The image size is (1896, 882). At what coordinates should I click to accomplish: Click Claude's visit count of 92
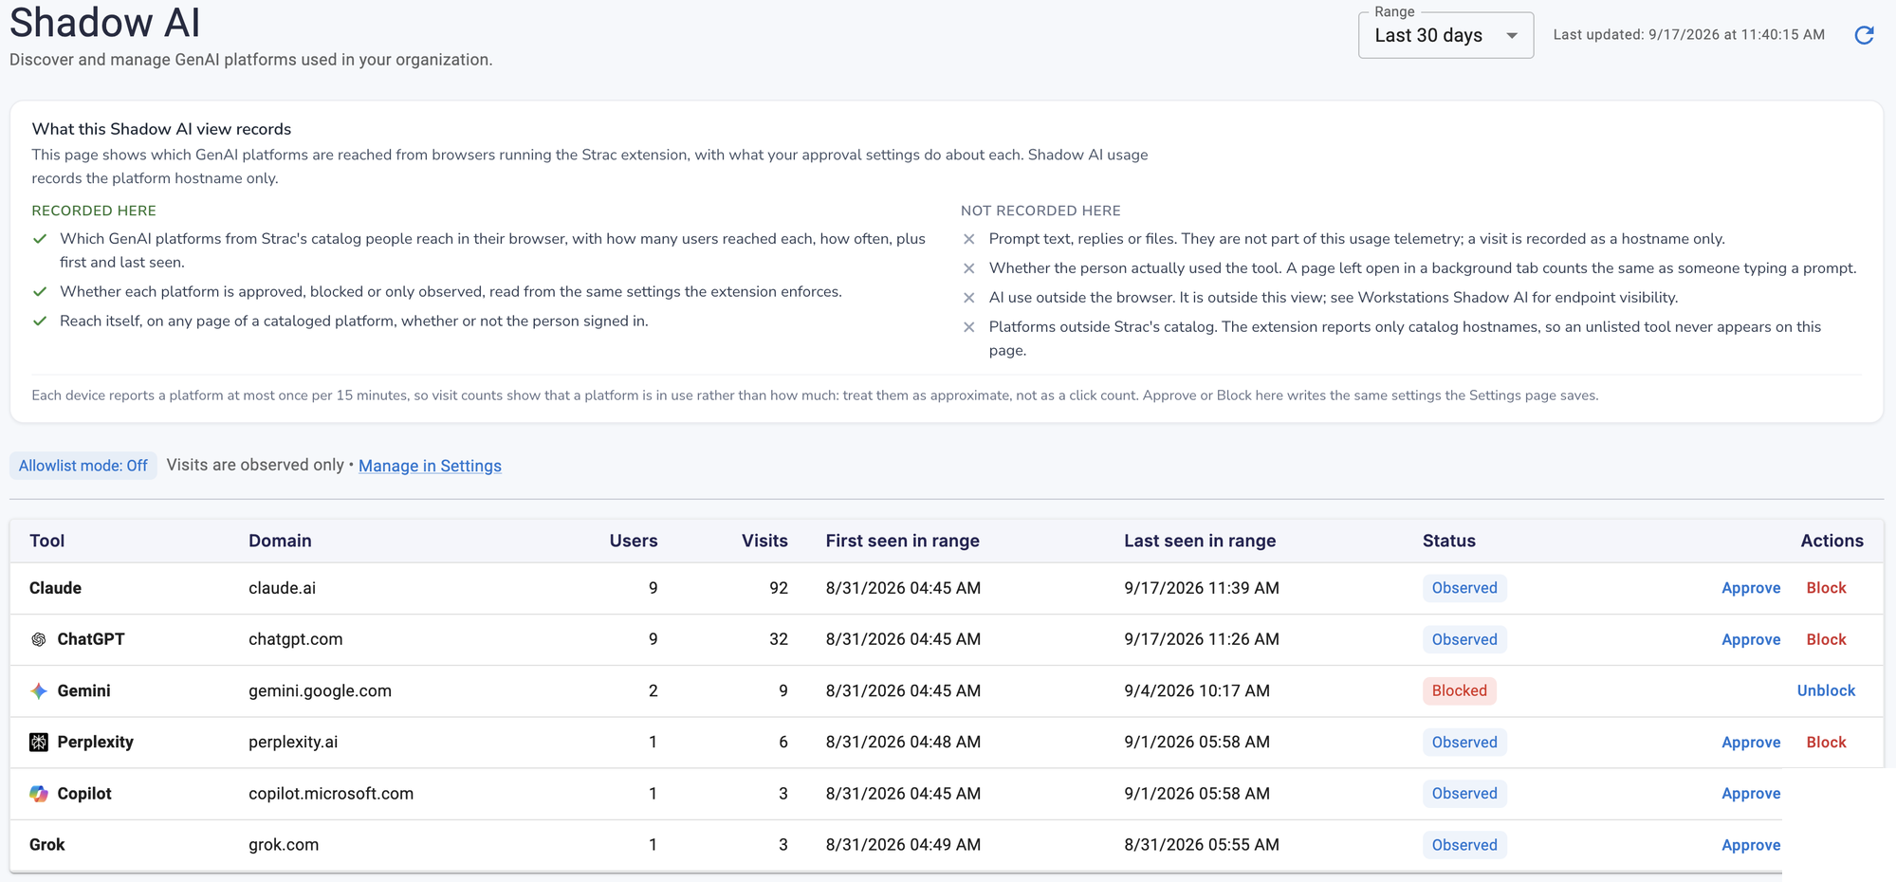coord(779,588)
